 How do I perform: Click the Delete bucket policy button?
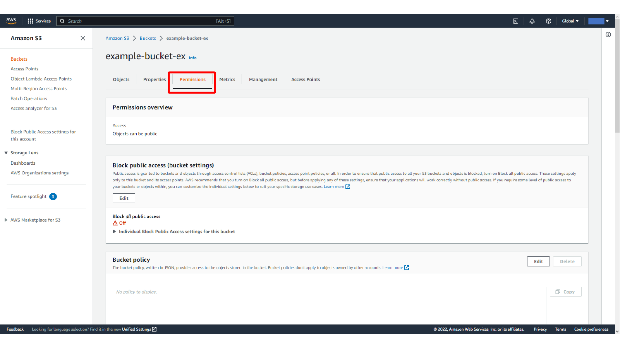(567, 261)
